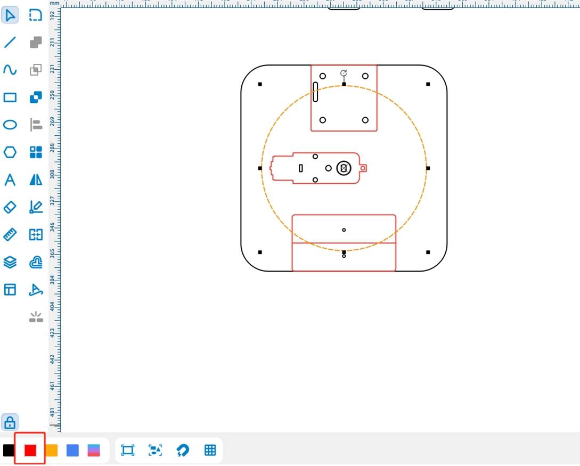Pick the curve drawing tool
This screenshot has height=466, width=580.
pos(10,70)
